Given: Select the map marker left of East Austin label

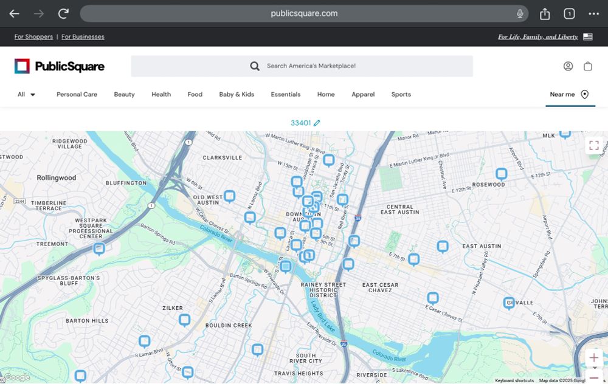Looking at the screenshot, I should pyautogui.click(x=443, y=247).
